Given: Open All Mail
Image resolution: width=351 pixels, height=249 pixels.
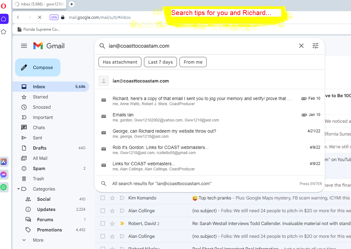Looking at the screenshot, I should pos(51,158).
